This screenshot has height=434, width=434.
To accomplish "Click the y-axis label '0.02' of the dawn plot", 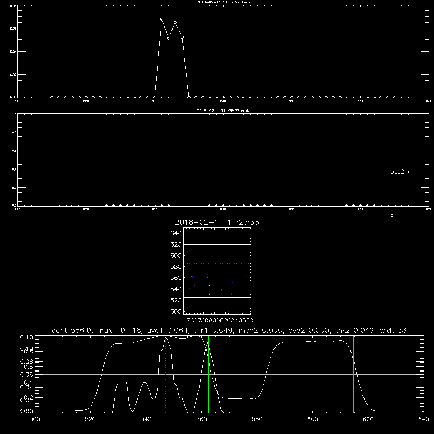I will coord(13,75).
